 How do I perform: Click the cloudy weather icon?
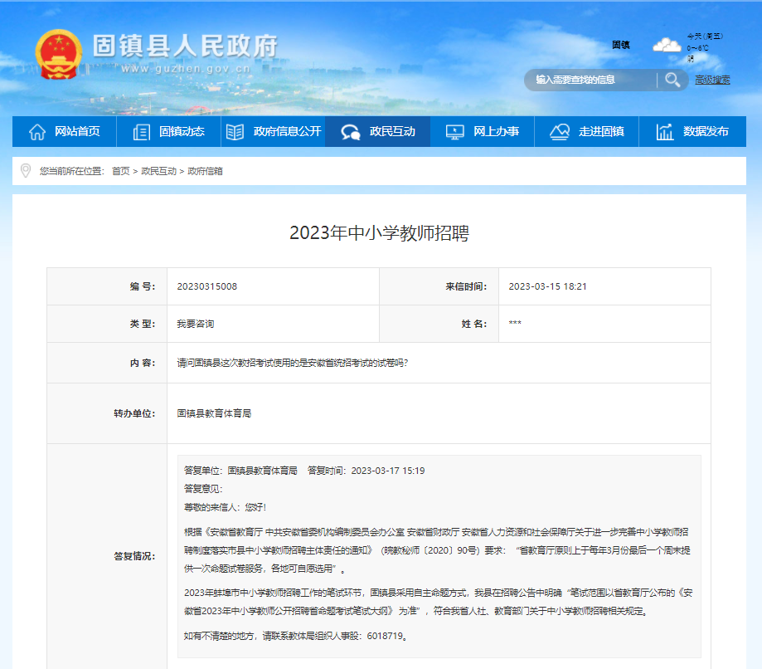coord(666,46)
